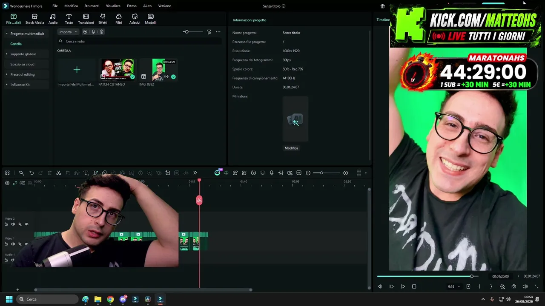Expand the supporto globale section

[x=6, y=54]
